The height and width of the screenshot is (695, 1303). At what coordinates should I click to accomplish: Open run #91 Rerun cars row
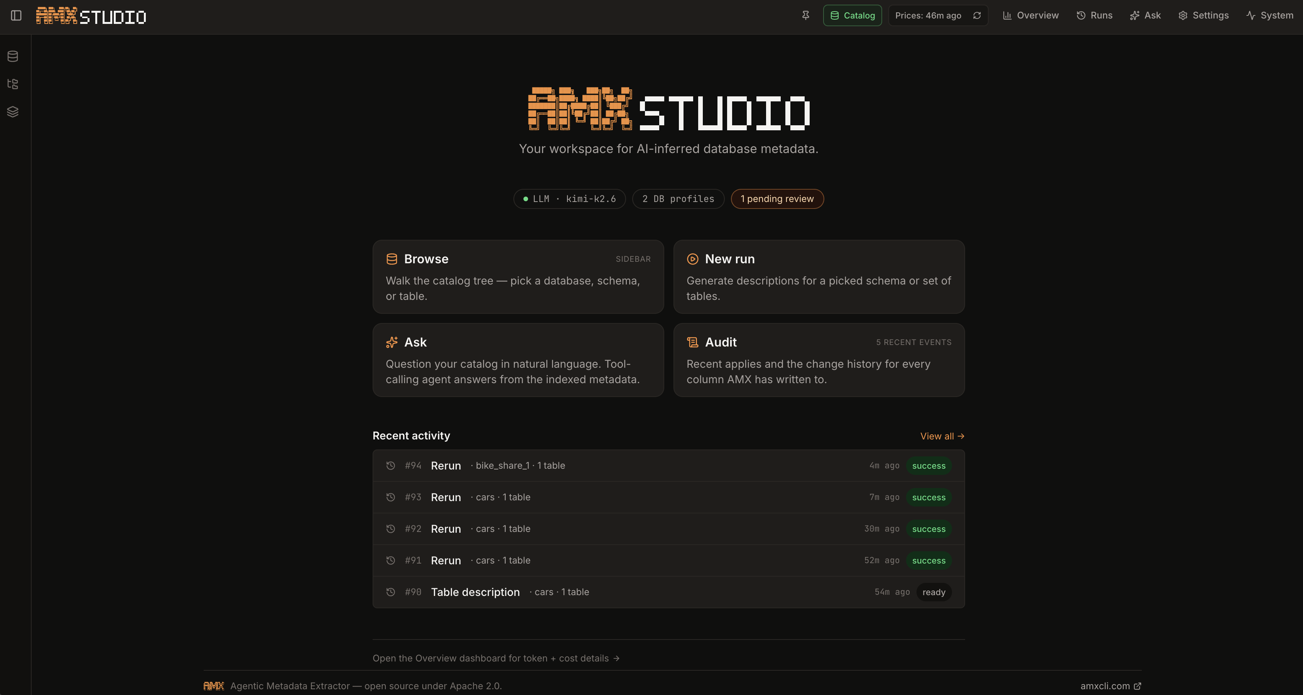pos(669,560)
